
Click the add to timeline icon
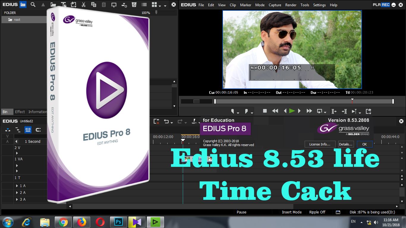[124, 5]
